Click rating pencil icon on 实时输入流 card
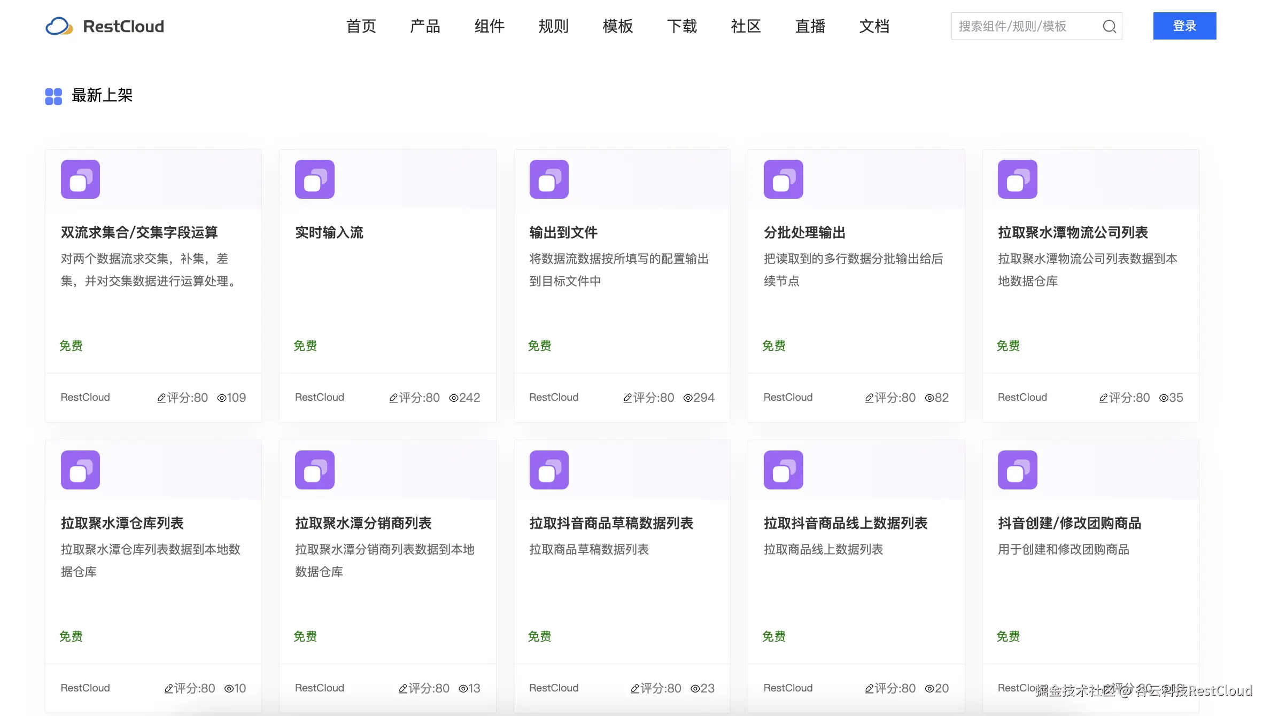1271x716 pixels. coord(393,398)
